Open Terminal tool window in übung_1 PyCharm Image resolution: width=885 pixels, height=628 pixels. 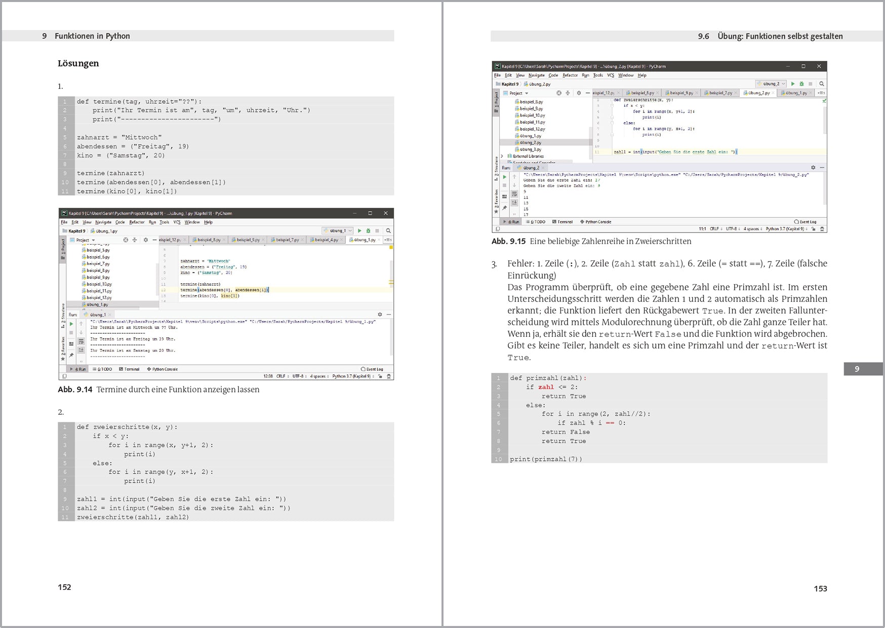tap(129, 369)
